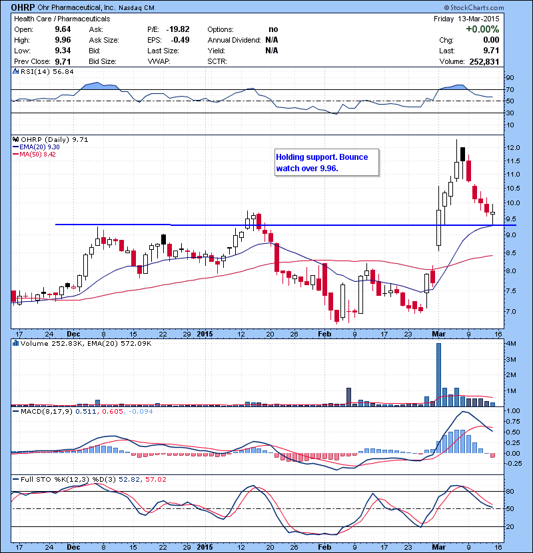533x553 pixels.
Task: Click the 4M mark on the volume axis
Action: click(512, 344)
